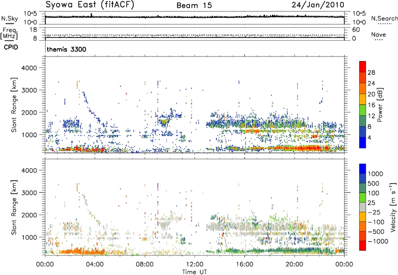The height and width of the screenshot is (275, 398).
Task: Click the red top segment of the Power colorbar
Action: [x=363, y=67]
